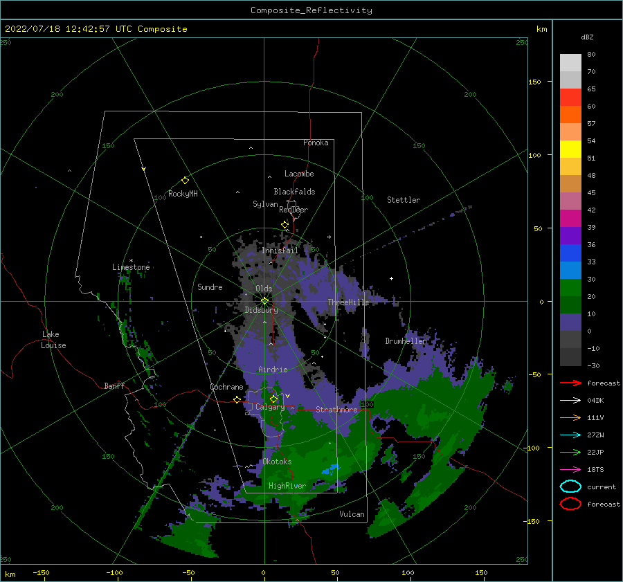Viewport: 623px width, 582px height.
Task: Click the HighRiver label
Action: (x=287, y=486)
